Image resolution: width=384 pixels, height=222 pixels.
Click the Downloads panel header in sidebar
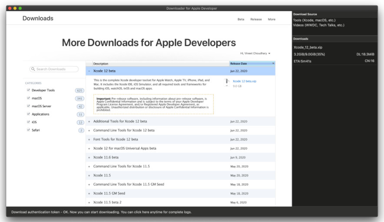point(335,39)
